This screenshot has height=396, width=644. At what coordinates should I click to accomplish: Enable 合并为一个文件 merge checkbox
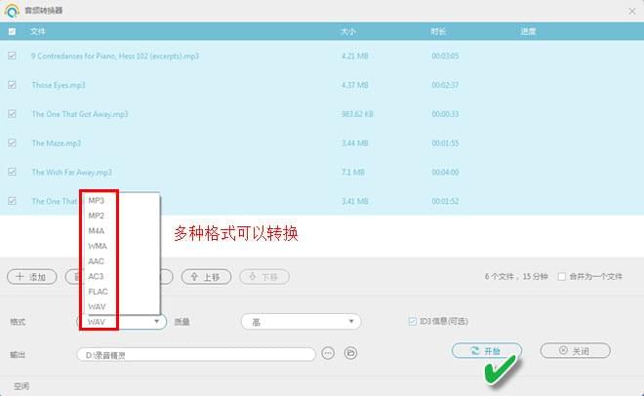[x=561, y=277]
